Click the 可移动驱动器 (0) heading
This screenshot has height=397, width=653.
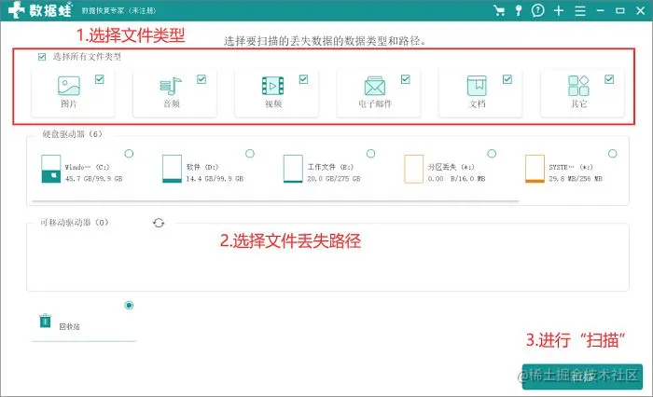(x=74, y=223)
